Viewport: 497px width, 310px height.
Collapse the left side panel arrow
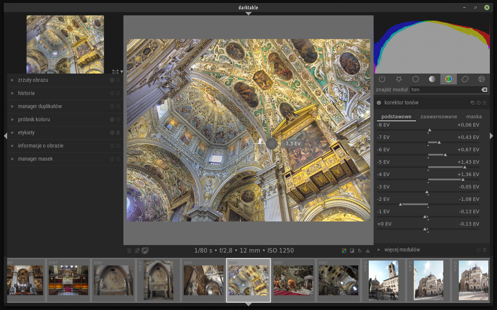point(5,136)
